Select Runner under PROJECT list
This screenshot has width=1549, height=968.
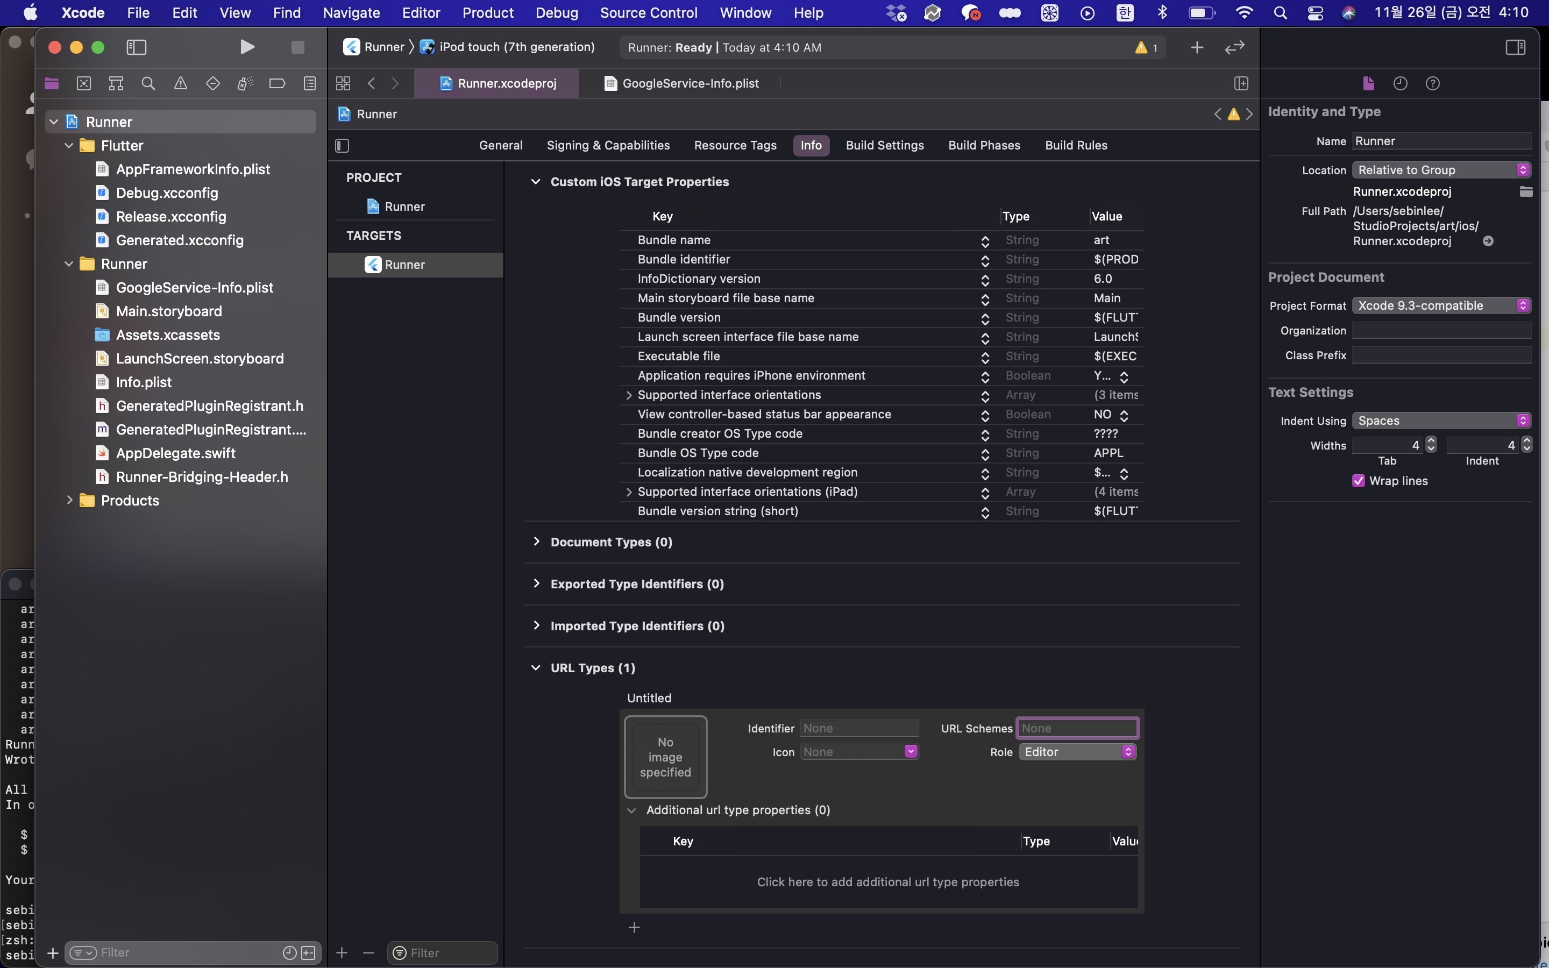click(x=404, y=206)
